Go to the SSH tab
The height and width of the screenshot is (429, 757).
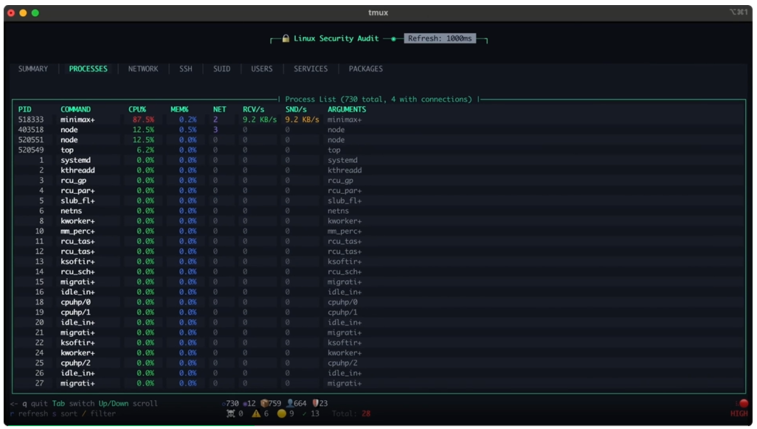[186, 69]
